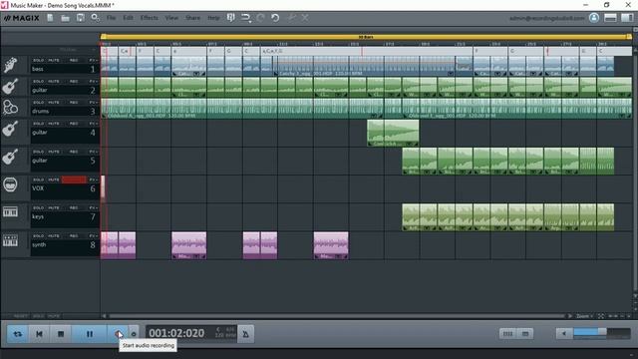Viewport: 638px width, 359px height.
Task: Click the yellow 30 Bars range bar
Action: point(366,37)
